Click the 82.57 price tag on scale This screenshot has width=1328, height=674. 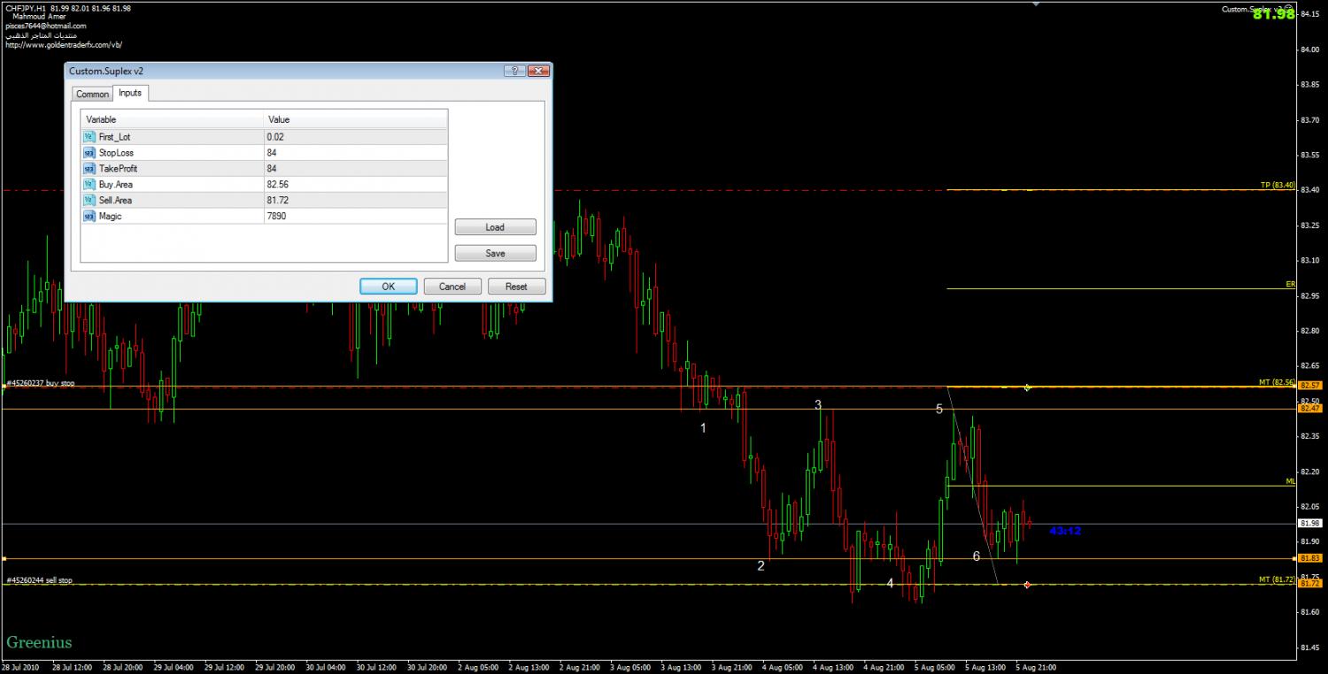1310,386
